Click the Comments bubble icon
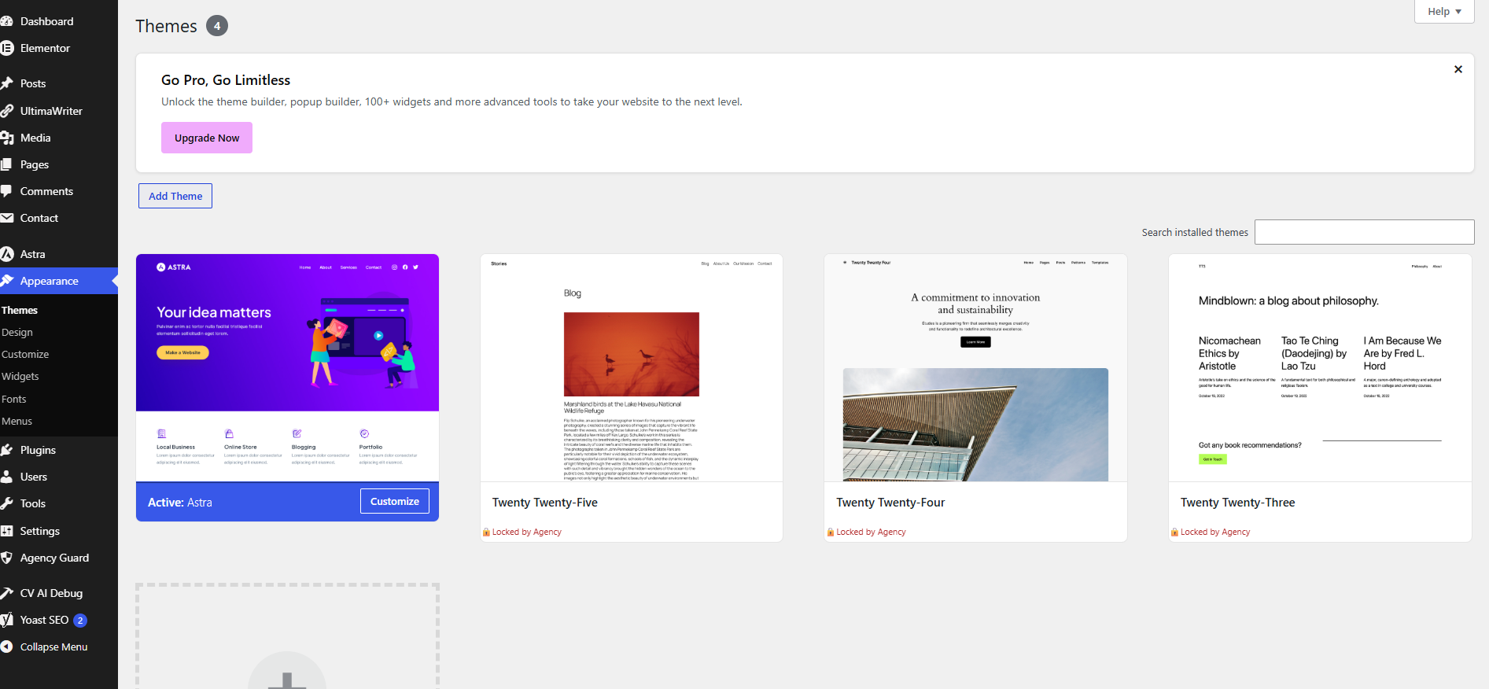The width and height of the screenshot is (1489, 689). tap(6, 191)
